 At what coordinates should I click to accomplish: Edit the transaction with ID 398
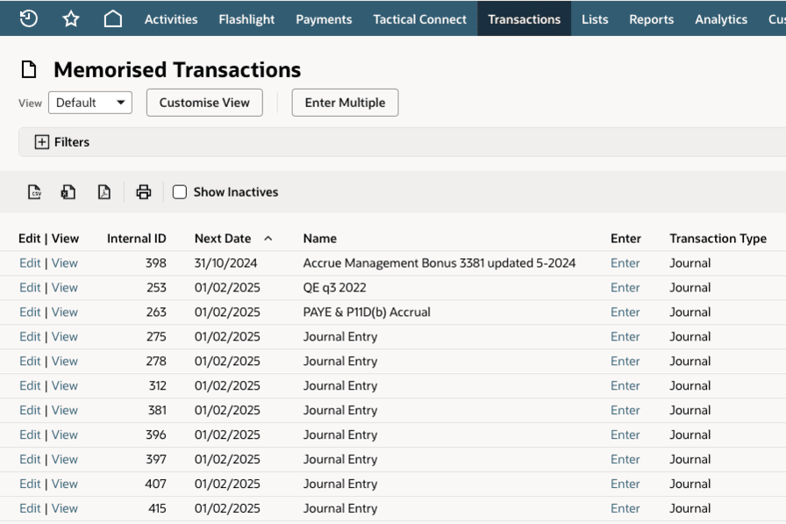[30, 263]
